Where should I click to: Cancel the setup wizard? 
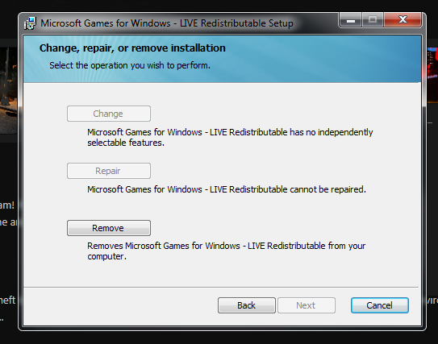pos(380,305)
